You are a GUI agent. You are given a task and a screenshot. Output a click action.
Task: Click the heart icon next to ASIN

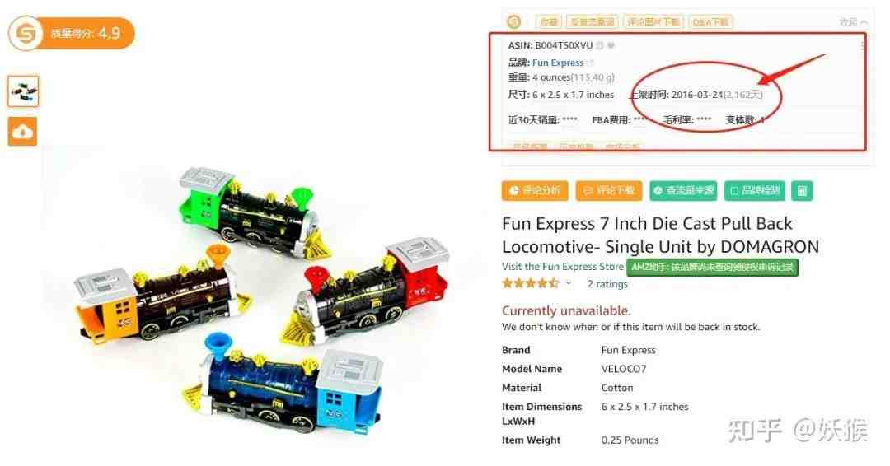(611, 45)
